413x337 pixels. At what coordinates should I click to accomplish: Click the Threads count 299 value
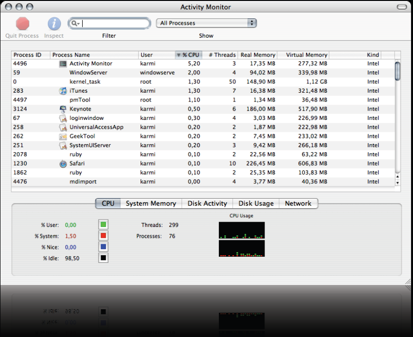pos(174,225)
